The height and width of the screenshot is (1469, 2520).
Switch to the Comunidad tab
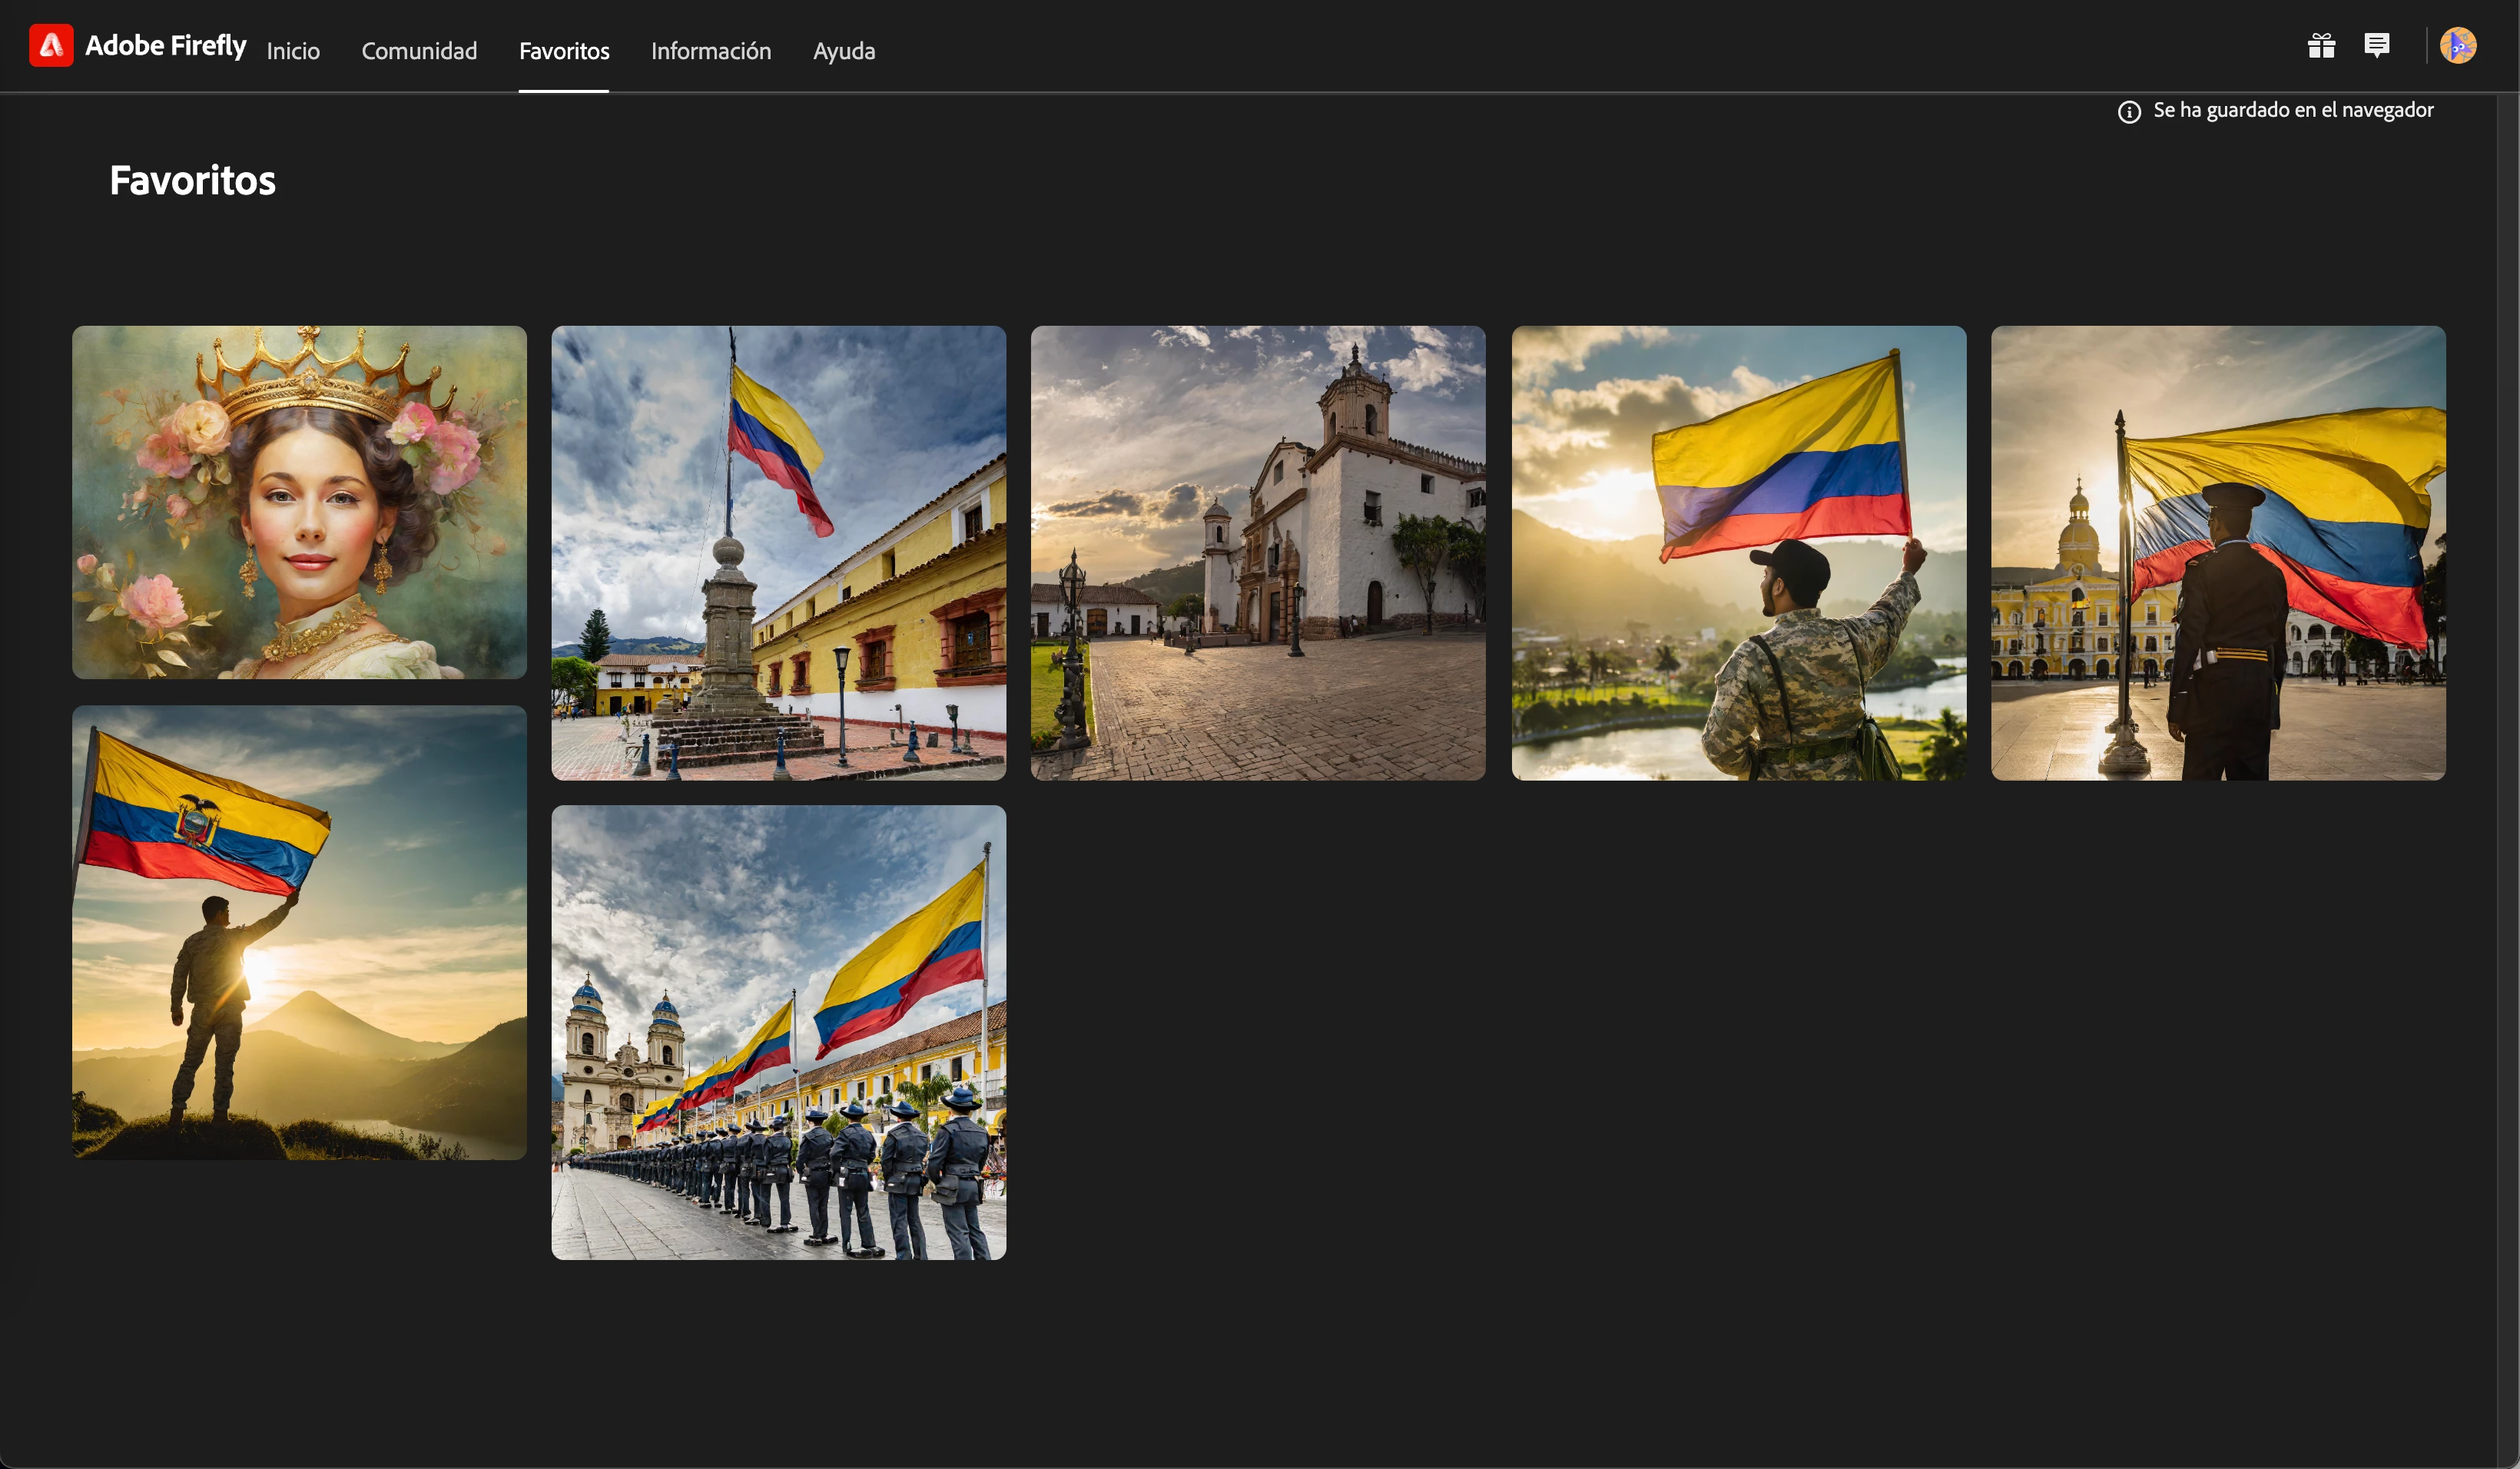click(x=419, y=51)
